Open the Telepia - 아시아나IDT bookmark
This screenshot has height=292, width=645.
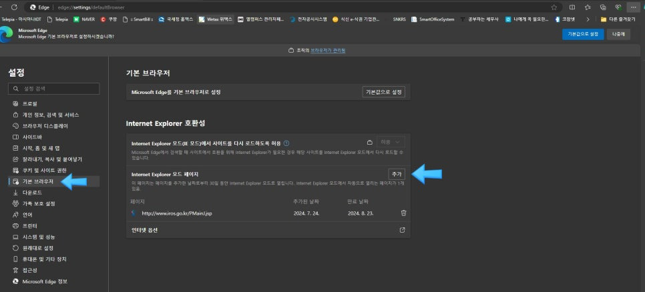click(x=21, y=19)
